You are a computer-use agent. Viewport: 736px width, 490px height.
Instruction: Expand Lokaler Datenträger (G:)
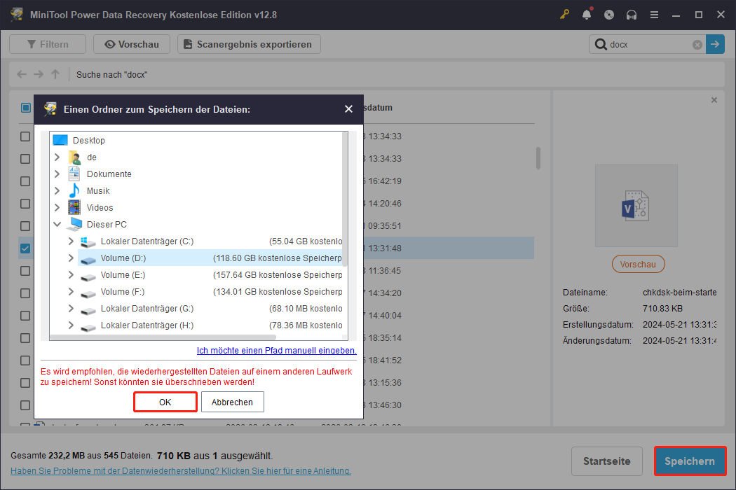(x=71, y=308)
